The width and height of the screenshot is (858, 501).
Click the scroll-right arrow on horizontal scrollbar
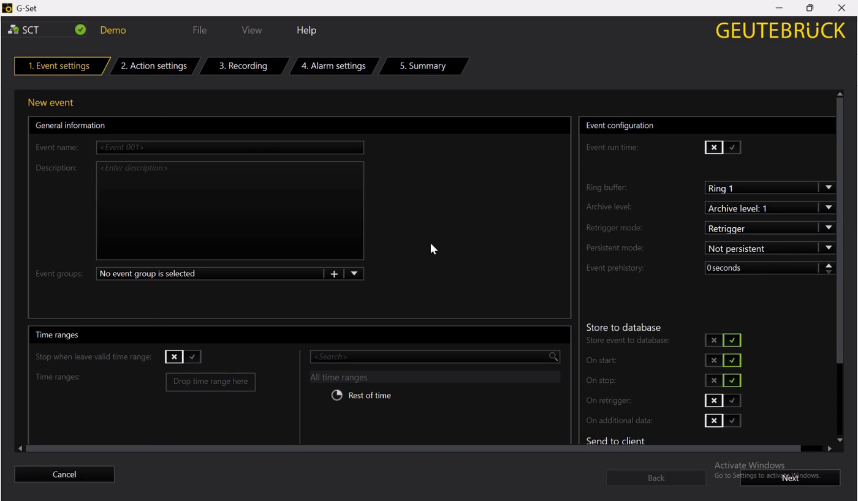pyautogui.click(x=830, y=448)
